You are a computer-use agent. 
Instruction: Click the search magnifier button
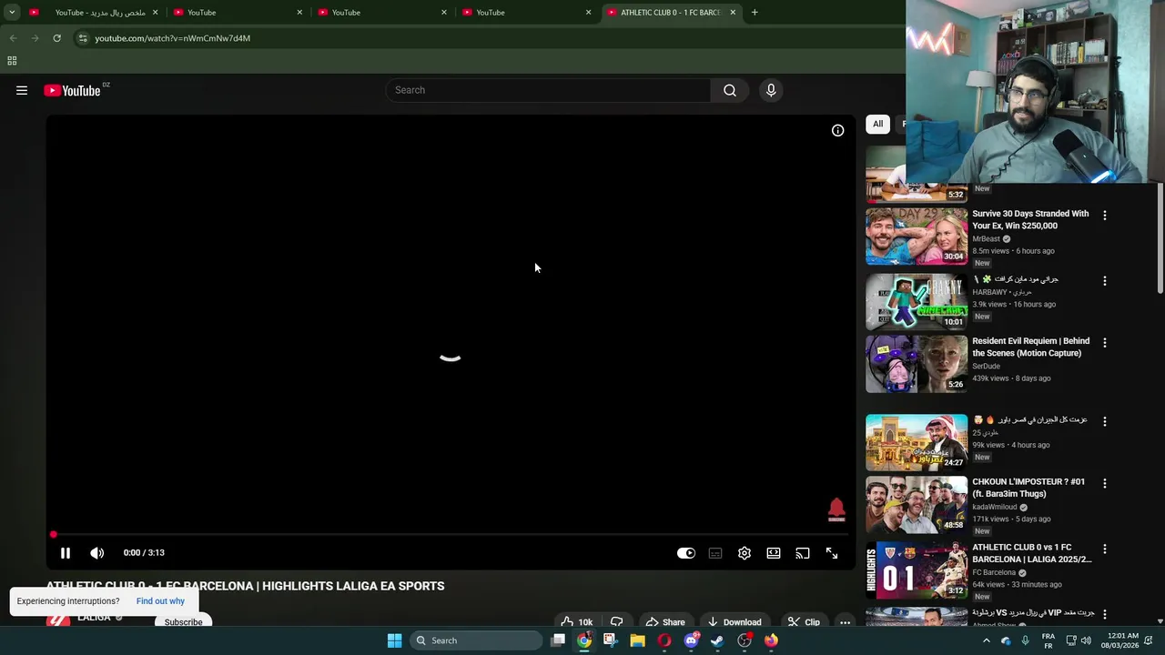tap(730, 90)
